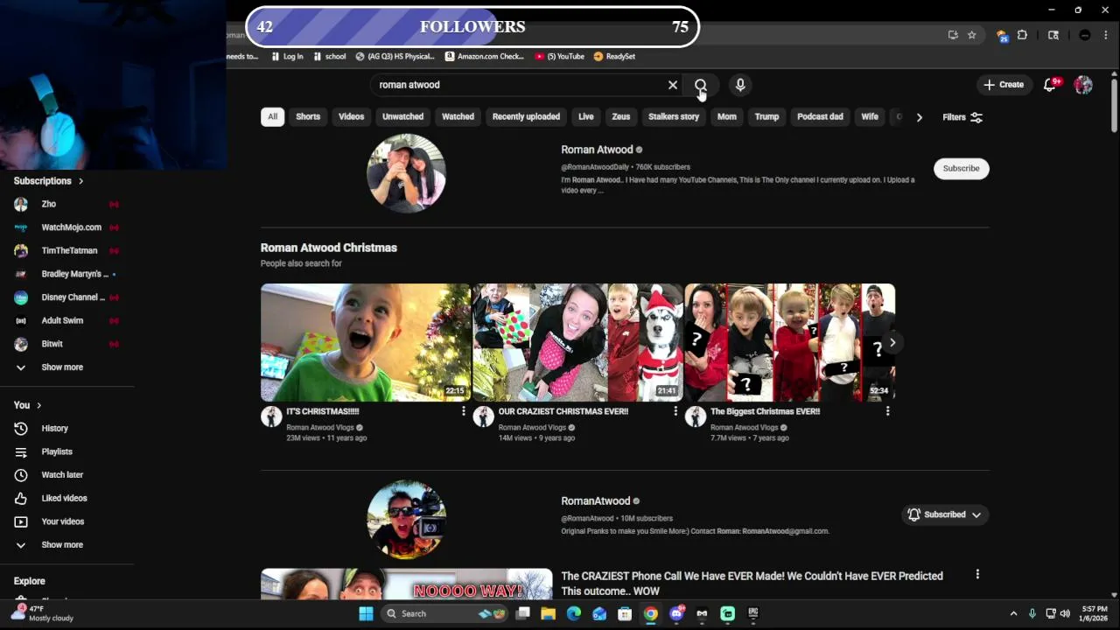Subscribe to Roman Atwood channel

(x=961, y=168)
